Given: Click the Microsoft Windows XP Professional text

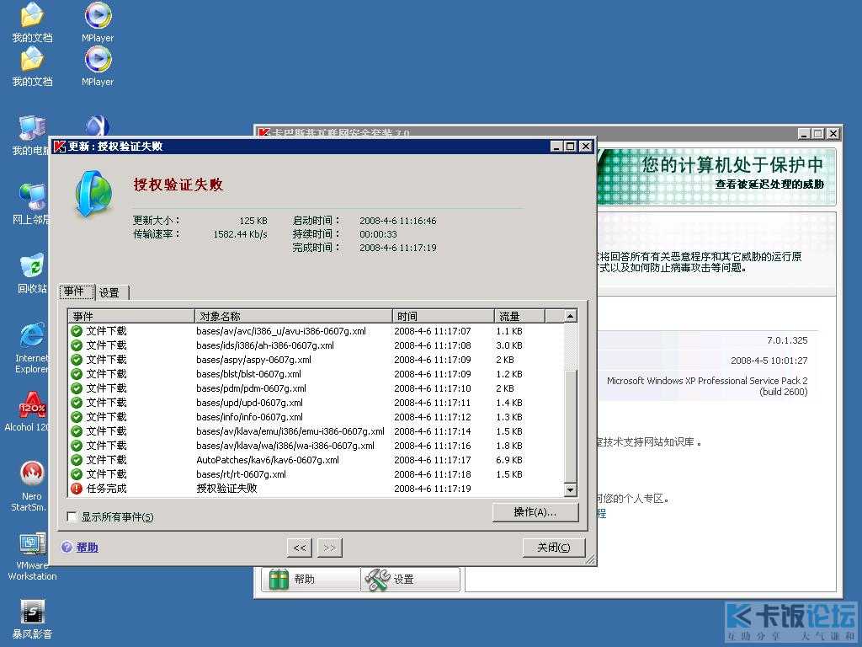Looking at the screenshot, I should point(707,386).
